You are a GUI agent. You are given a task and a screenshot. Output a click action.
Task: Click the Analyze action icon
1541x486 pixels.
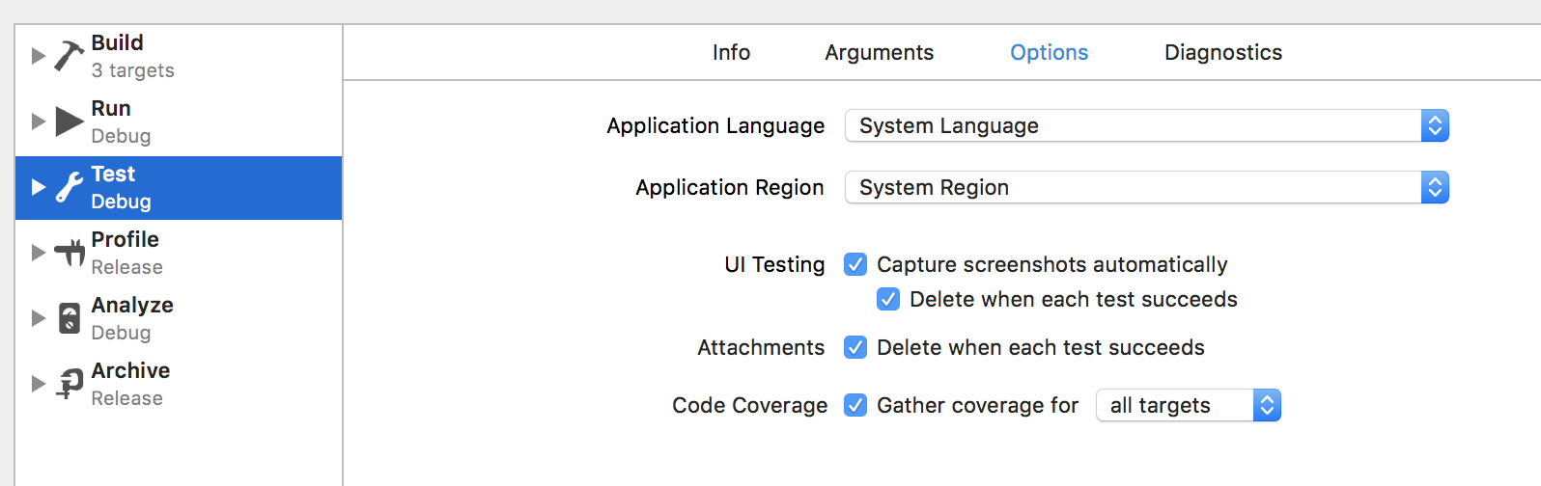click(69, 318)
